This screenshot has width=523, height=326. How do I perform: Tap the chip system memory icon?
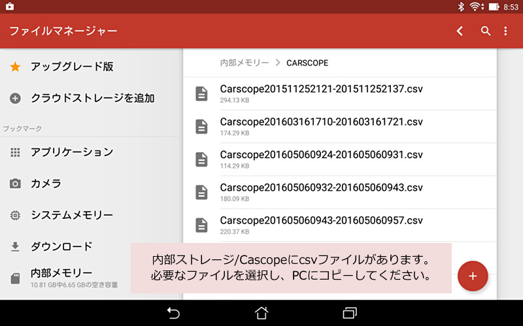[x=15, y=216]
